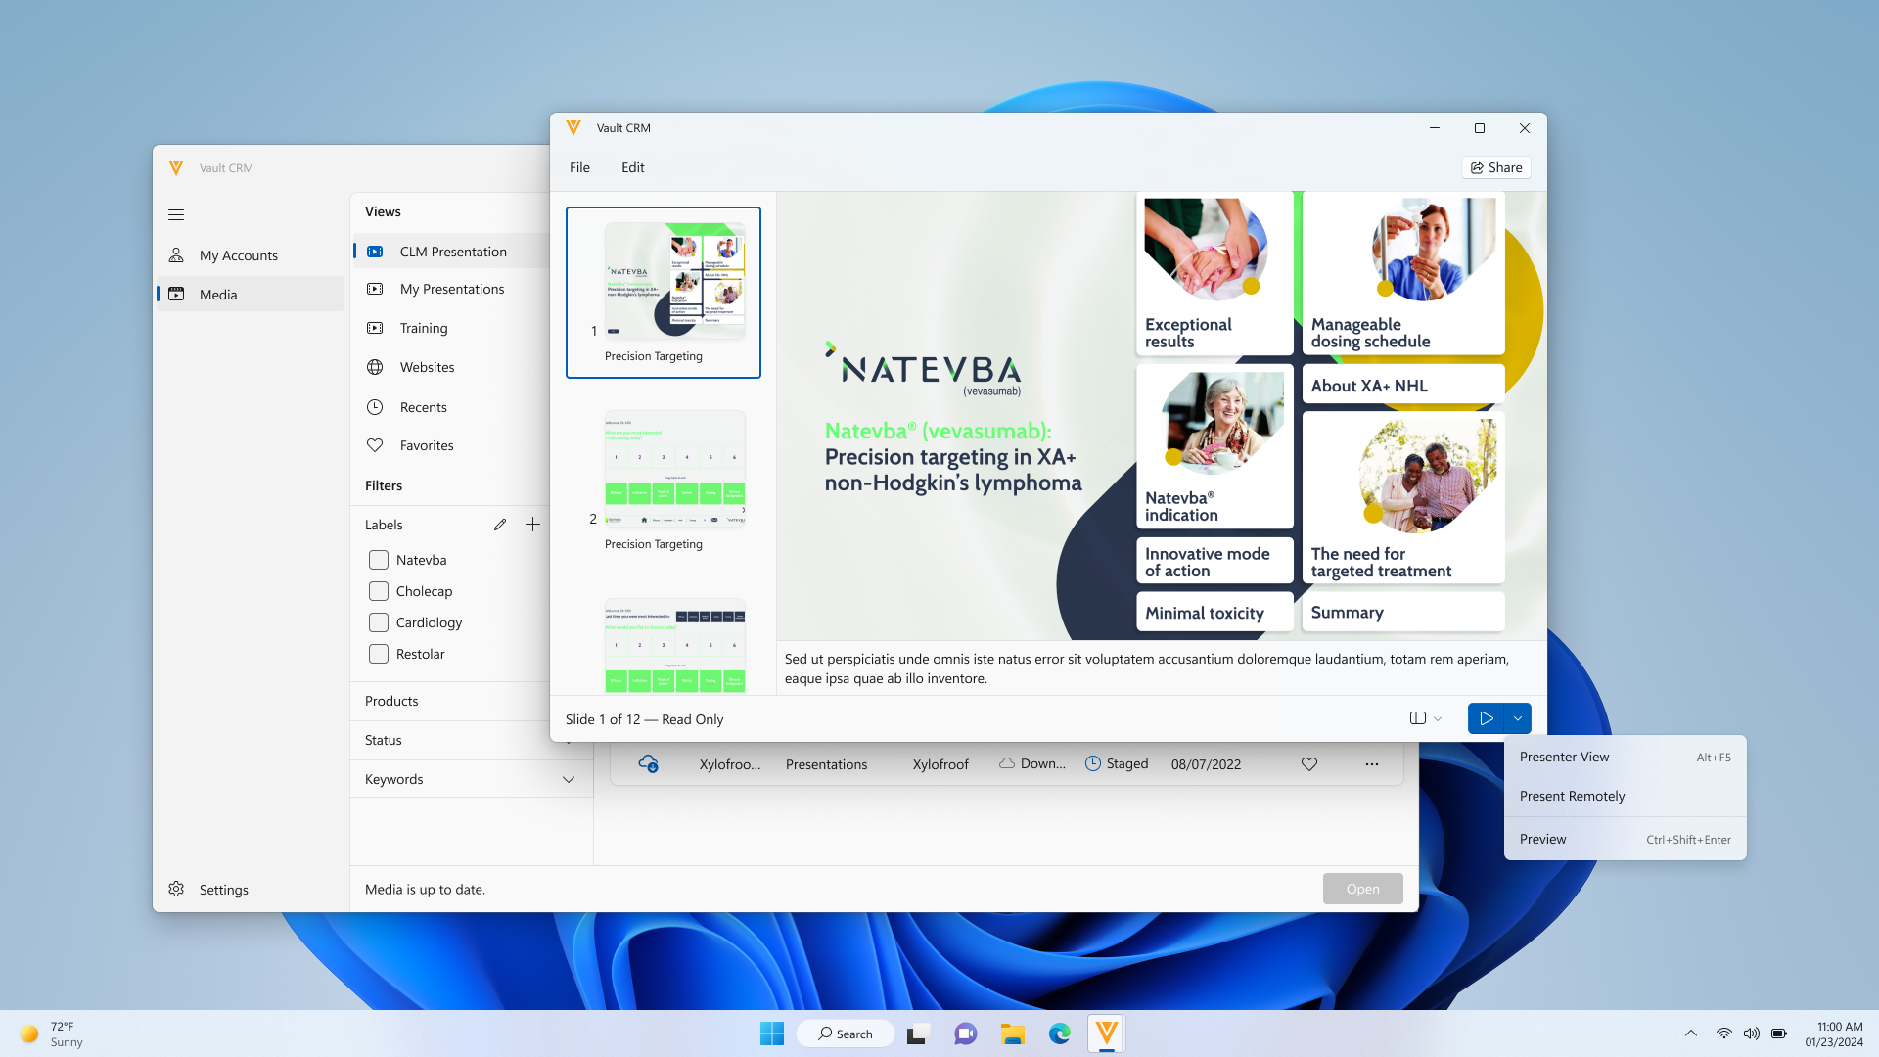Launch Microsoft Edge from the taskbar
Image resolution: width=1879 pixels, height=1057 pixels.
(x=1060, y=1034)
